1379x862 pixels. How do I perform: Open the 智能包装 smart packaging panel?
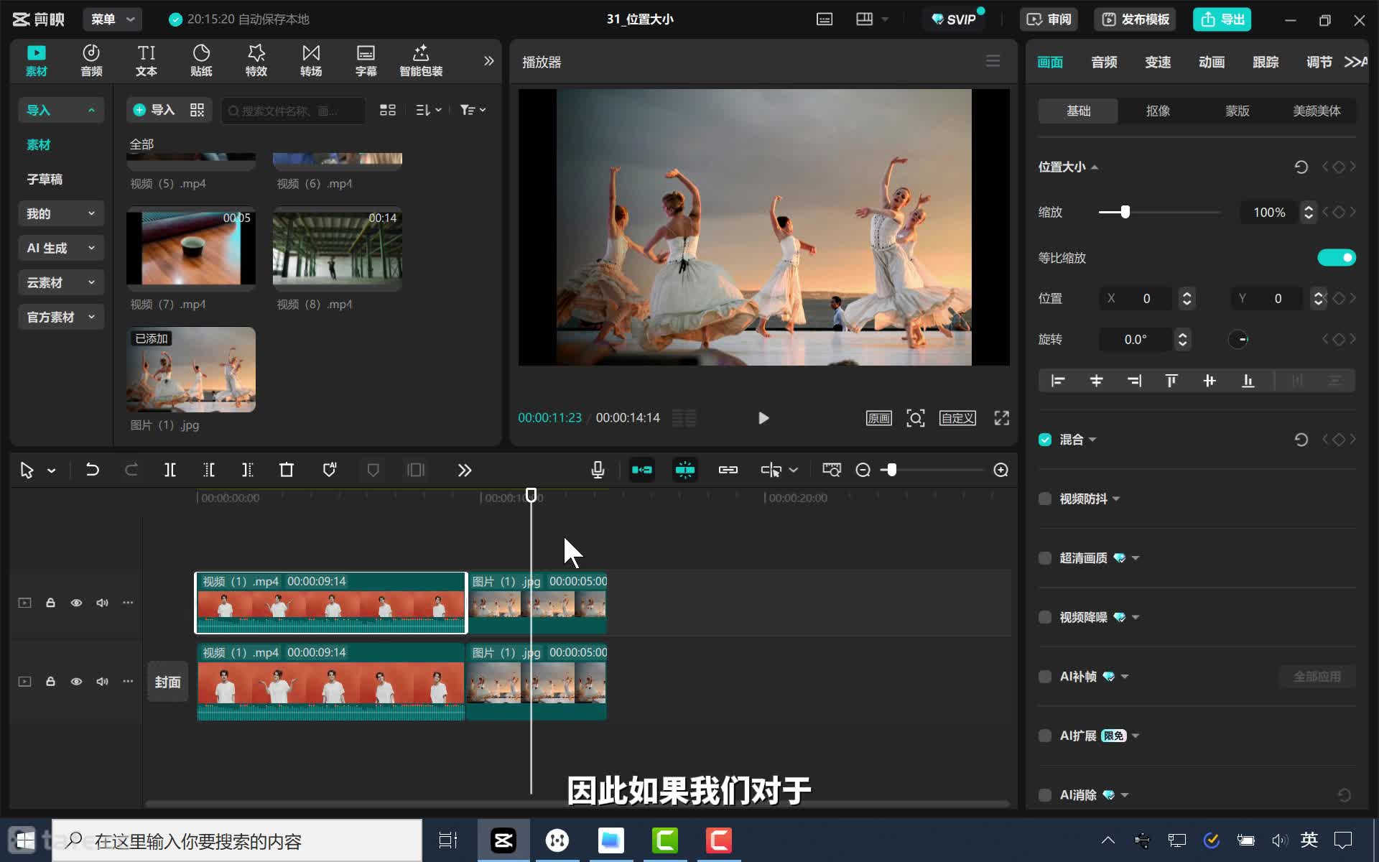[x=421, y=60]
